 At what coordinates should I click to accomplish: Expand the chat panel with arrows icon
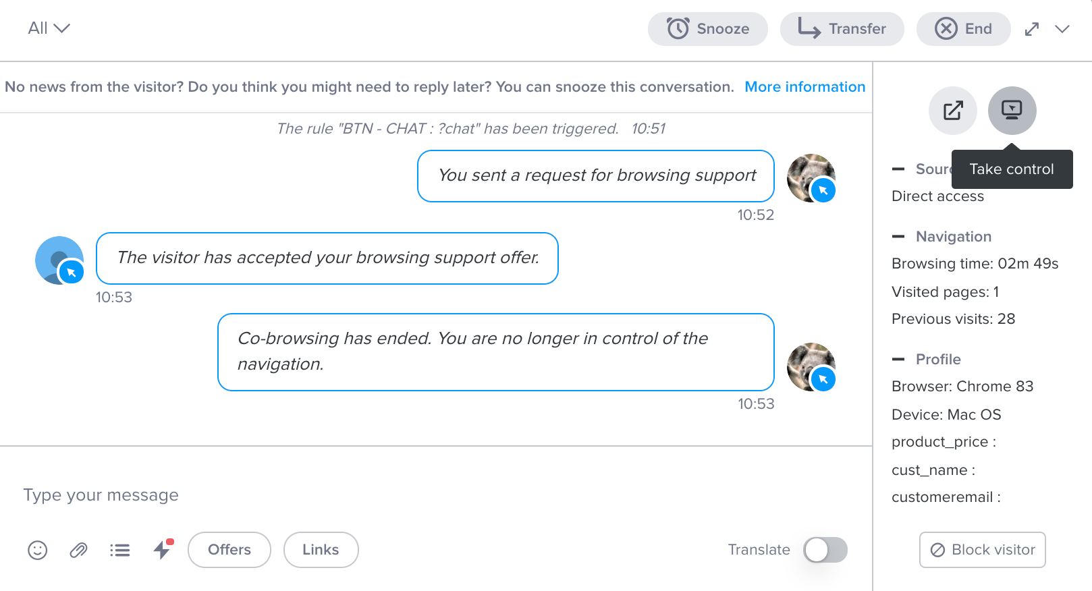[x=1032, y=29]
